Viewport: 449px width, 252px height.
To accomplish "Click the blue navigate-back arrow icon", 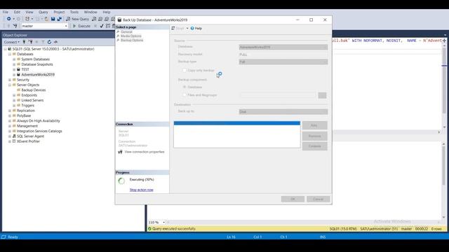I will coord(9,19).
